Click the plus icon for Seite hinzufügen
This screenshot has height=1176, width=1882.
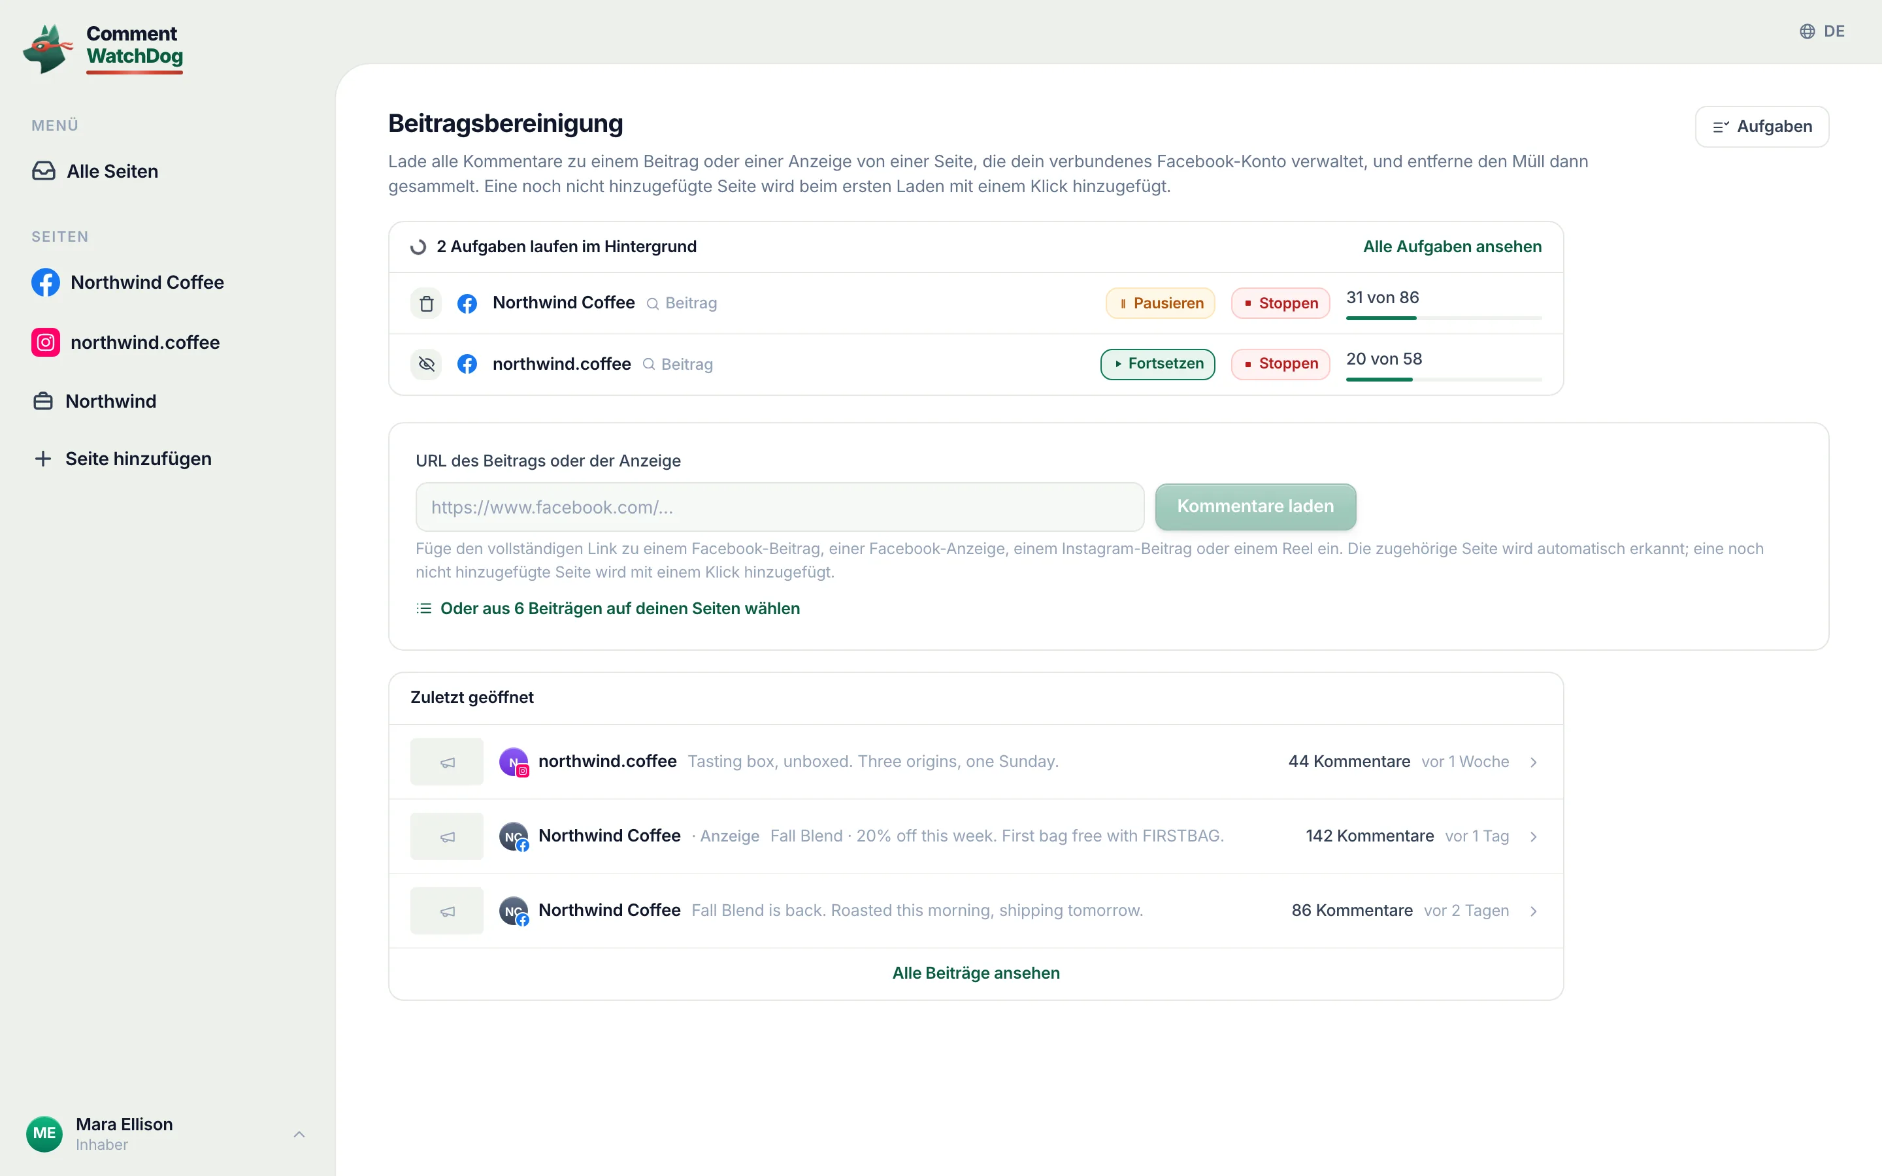44,459
